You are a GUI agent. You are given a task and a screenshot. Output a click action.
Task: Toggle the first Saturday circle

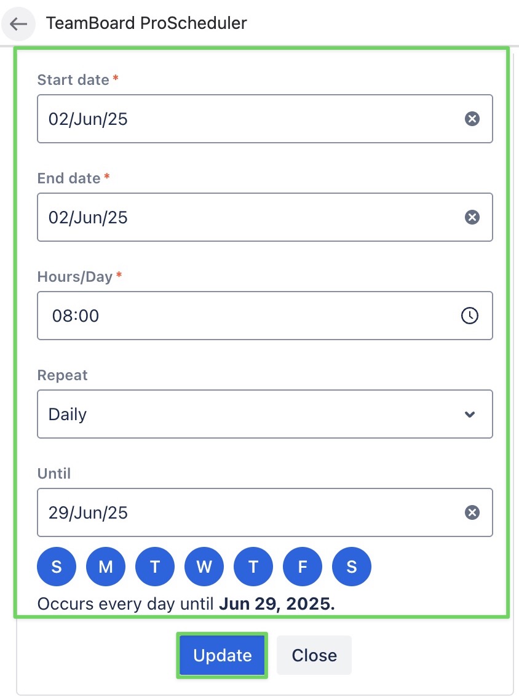click(56, 566)
